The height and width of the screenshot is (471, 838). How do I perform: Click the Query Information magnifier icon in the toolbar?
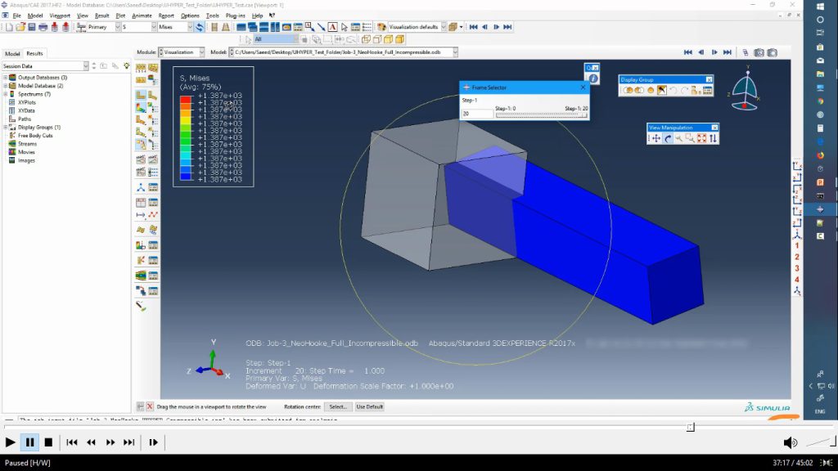[307, 27]
